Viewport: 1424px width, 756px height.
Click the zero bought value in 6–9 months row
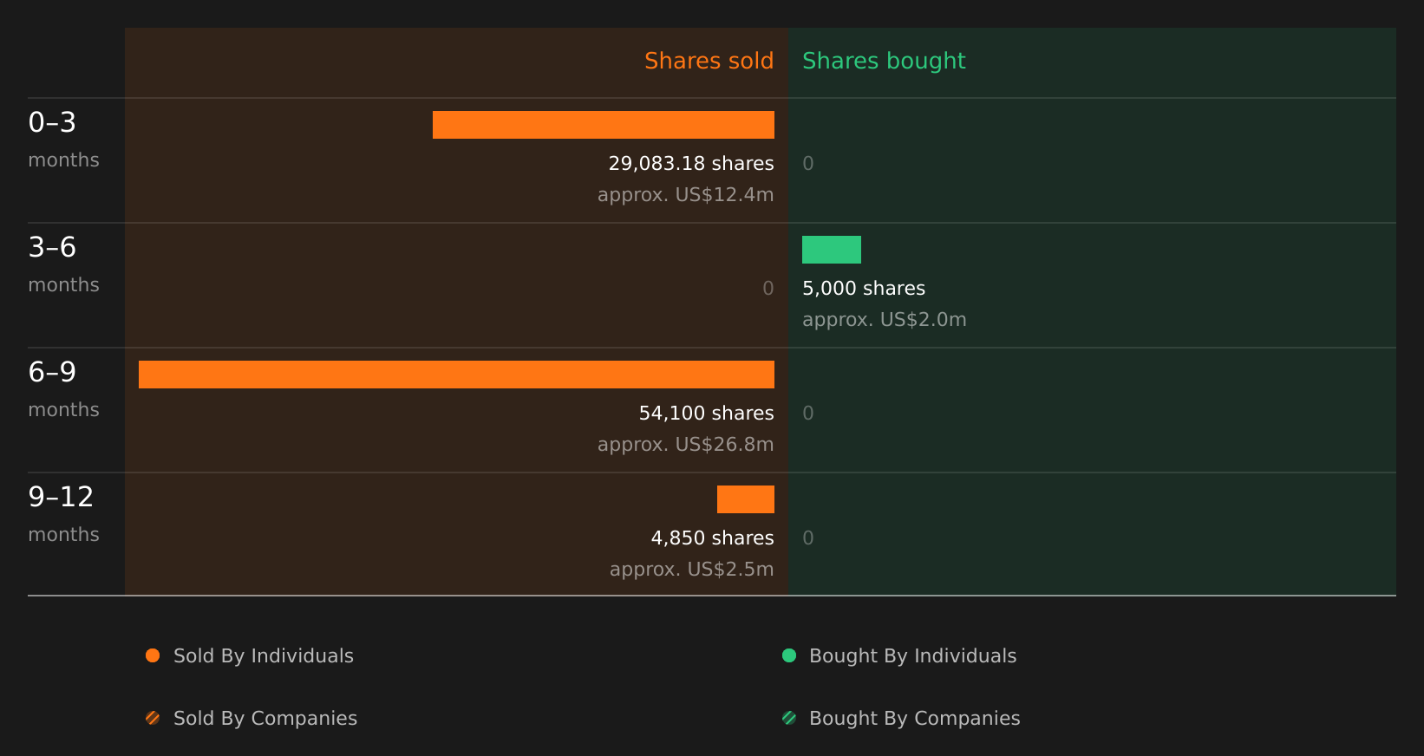pyautogui.click(x=808, y=414)
